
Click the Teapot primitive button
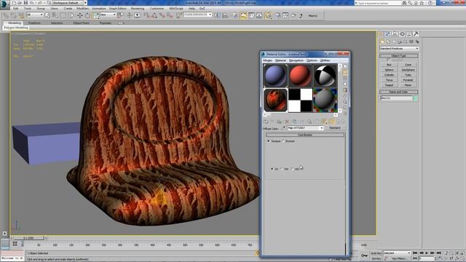click(x=389, y=85)
